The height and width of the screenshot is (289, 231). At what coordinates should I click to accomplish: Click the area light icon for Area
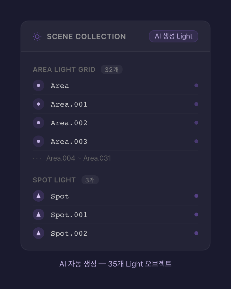(38, 85)
